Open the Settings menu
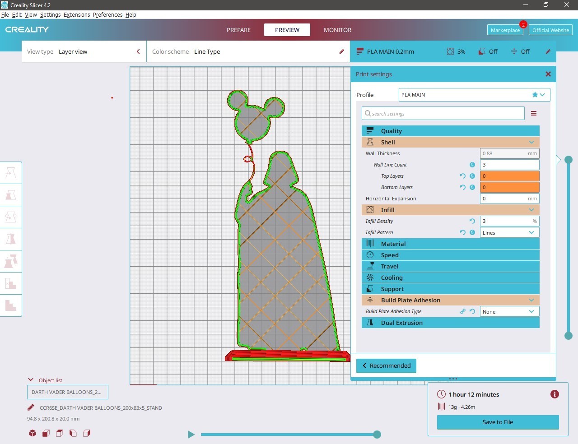The height and width of the screenshot is (444, 578). point(50,14)
